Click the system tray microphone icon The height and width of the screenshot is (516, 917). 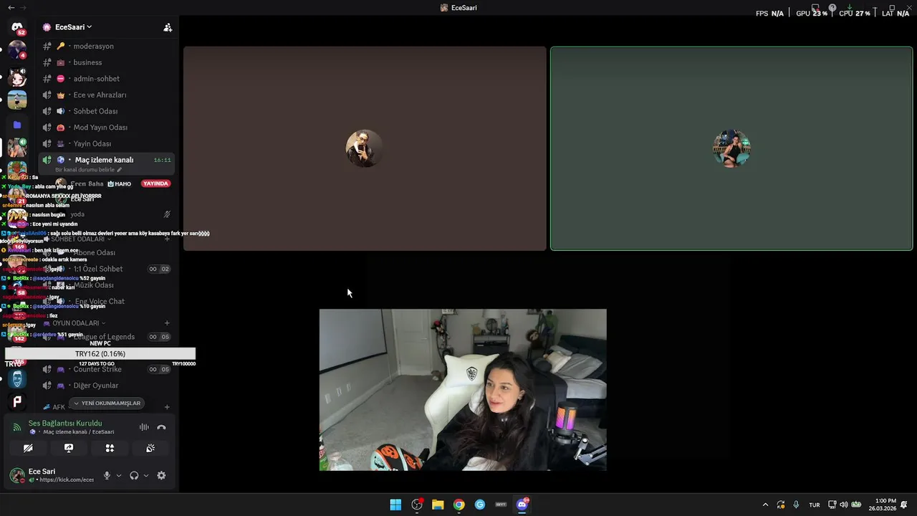[x=796, y=505]
